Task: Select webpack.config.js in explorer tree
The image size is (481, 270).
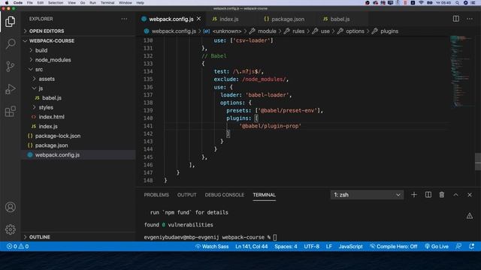Action: pyautogui.click(x=78, y=155)
